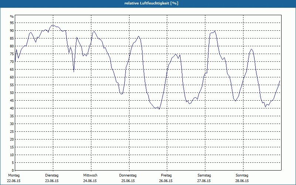Click the '%' unit label on y-axis
Image resolution: width=296 pixels, height=185 pixels.
[12, 17]
